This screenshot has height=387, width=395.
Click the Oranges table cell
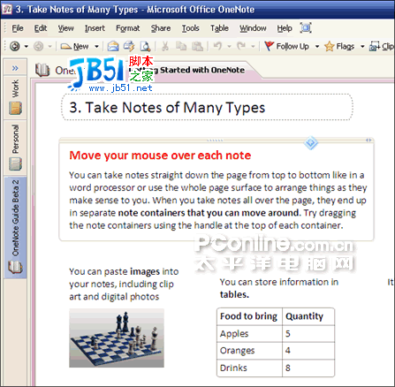coord(249,351)
